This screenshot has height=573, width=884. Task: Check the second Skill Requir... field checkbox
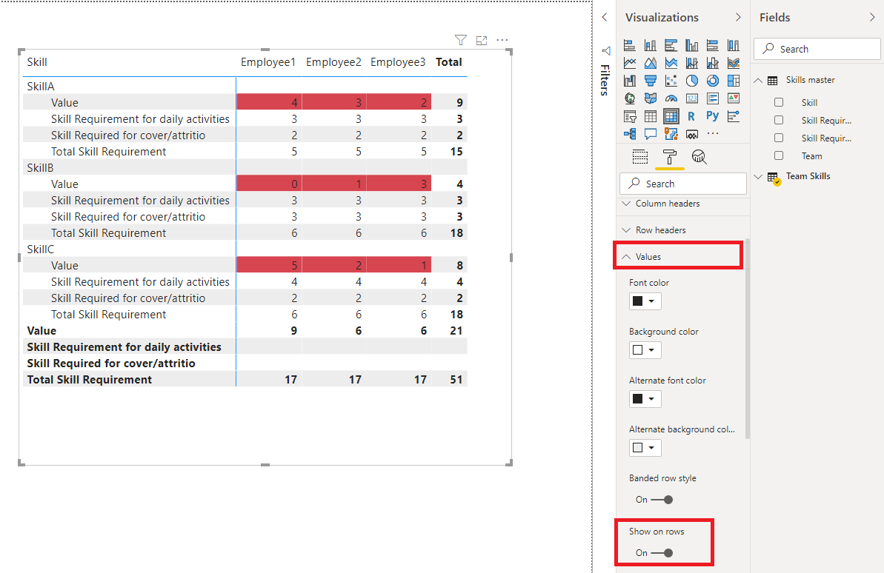click(779, 138)
